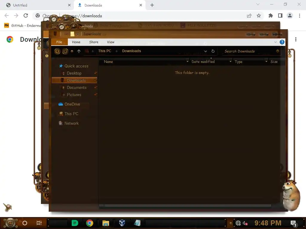Open Chrome three-dot main menu
This screenshot has width=306, height=229.
click(299, 16)
